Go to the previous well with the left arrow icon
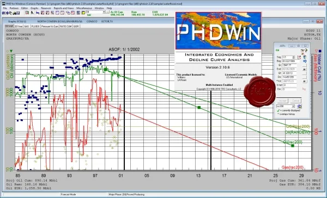Viewport: 327px width, 198px height. 3,13
